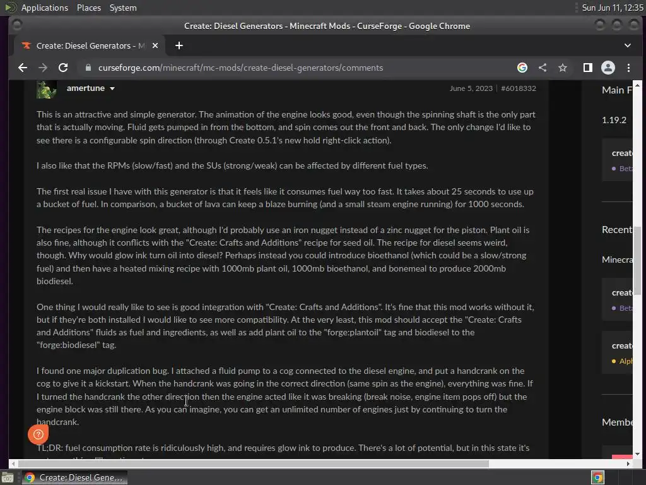Click horizontal scrollbar right arrow
The width and height of the screenshot is (646, 485).
(x=628, y=464)
